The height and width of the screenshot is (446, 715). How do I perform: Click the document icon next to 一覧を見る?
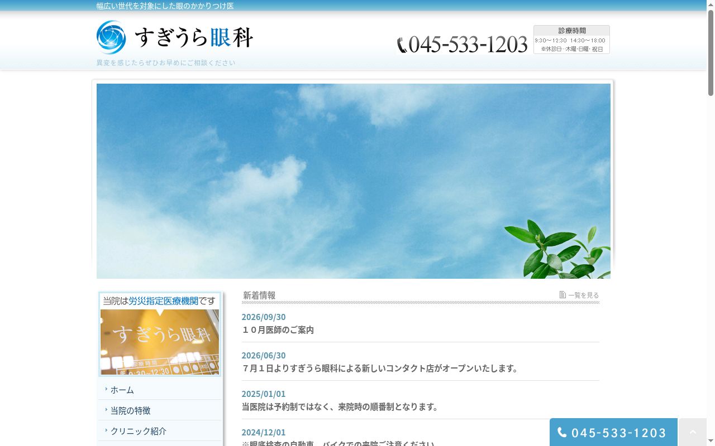coord(563,294)
